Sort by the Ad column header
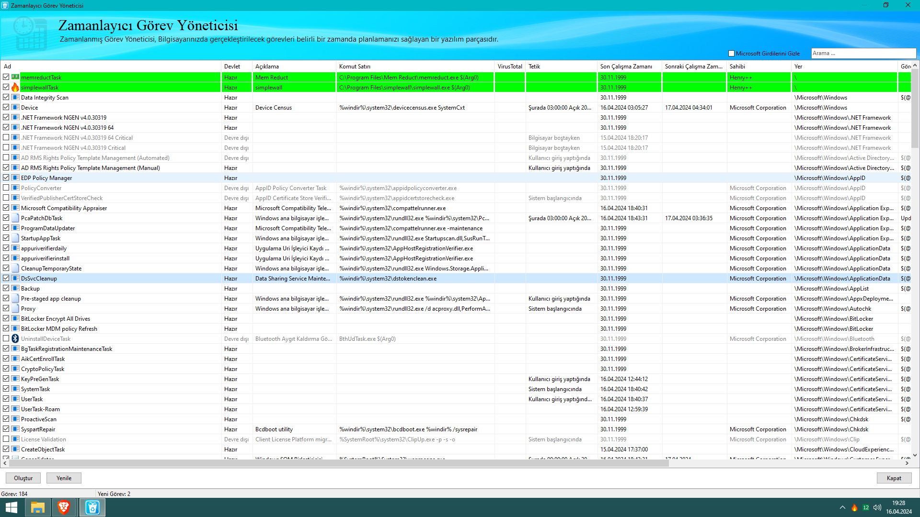 (x=111, y=67)
